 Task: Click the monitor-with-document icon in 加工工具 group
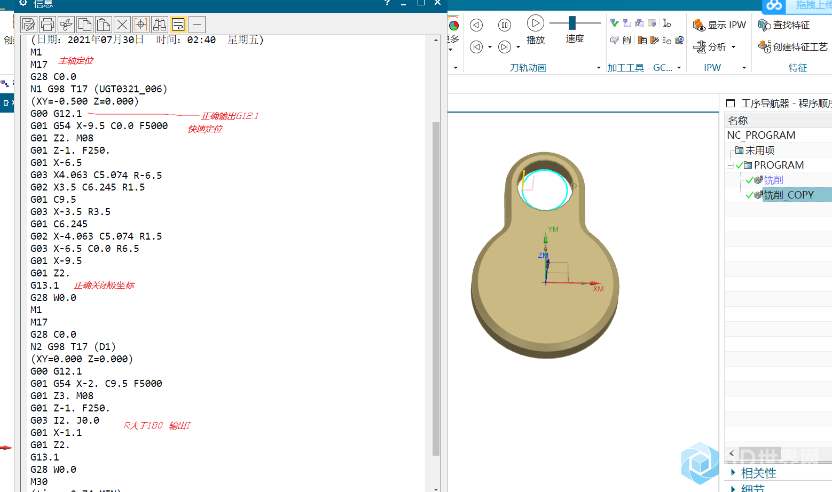[679, 40]
